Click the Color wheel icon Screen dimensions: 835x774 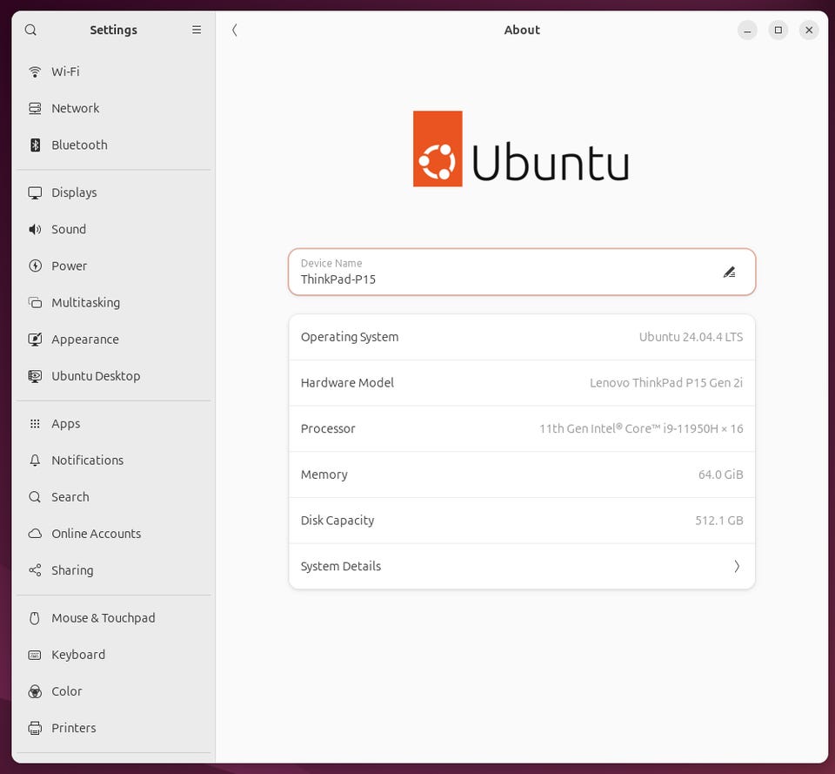(35, 692)
